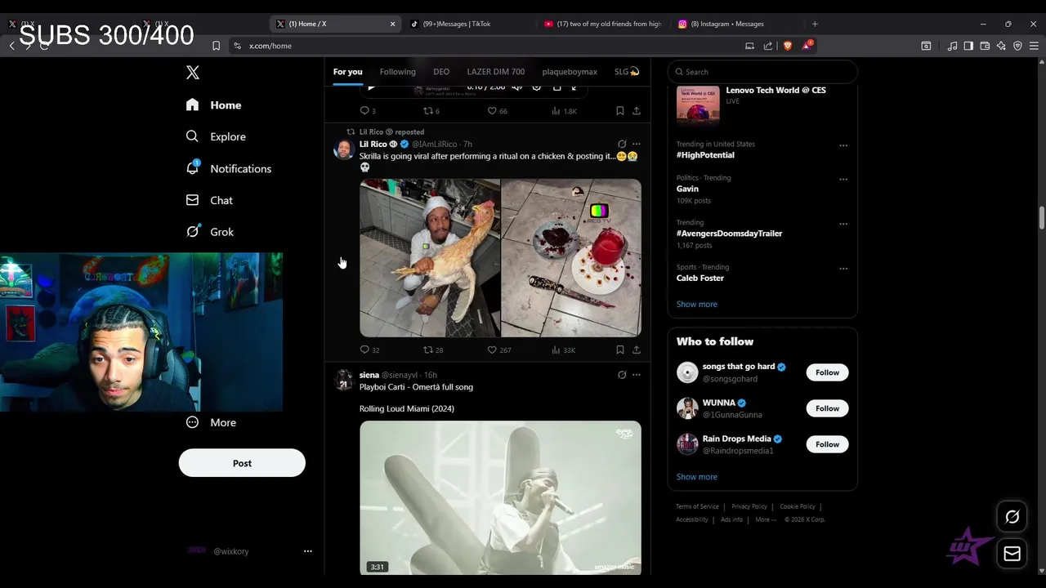Follow Rain Drops Media
This screenshot has height=588, width=1046.
click(827, 444)
